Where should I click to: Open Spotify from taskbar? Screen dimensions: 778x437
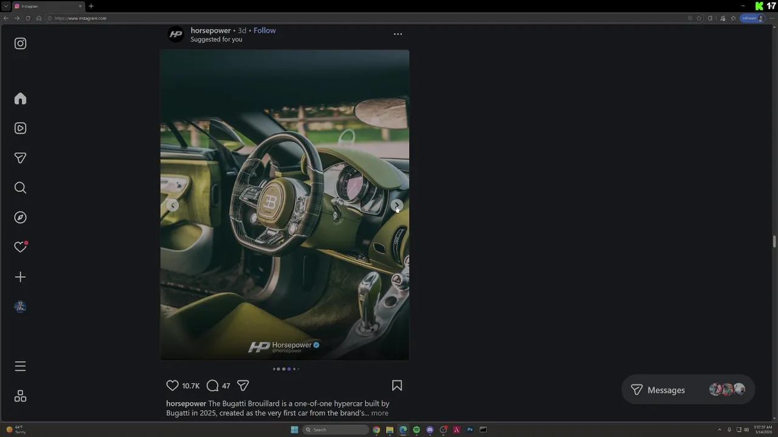click(x=416, y=430)
